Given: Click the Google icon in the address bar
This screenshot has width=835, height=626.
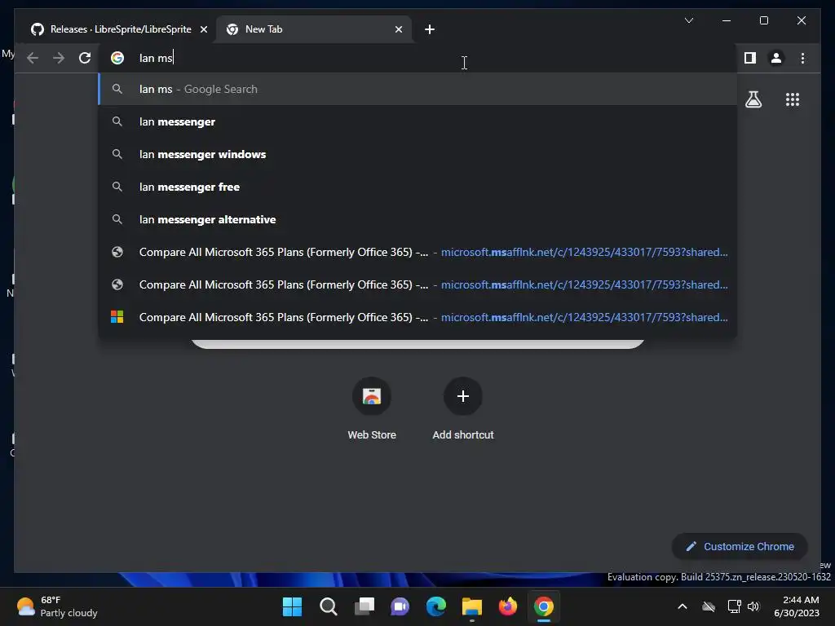Looking at the screenshot, I should pos(117,58).
